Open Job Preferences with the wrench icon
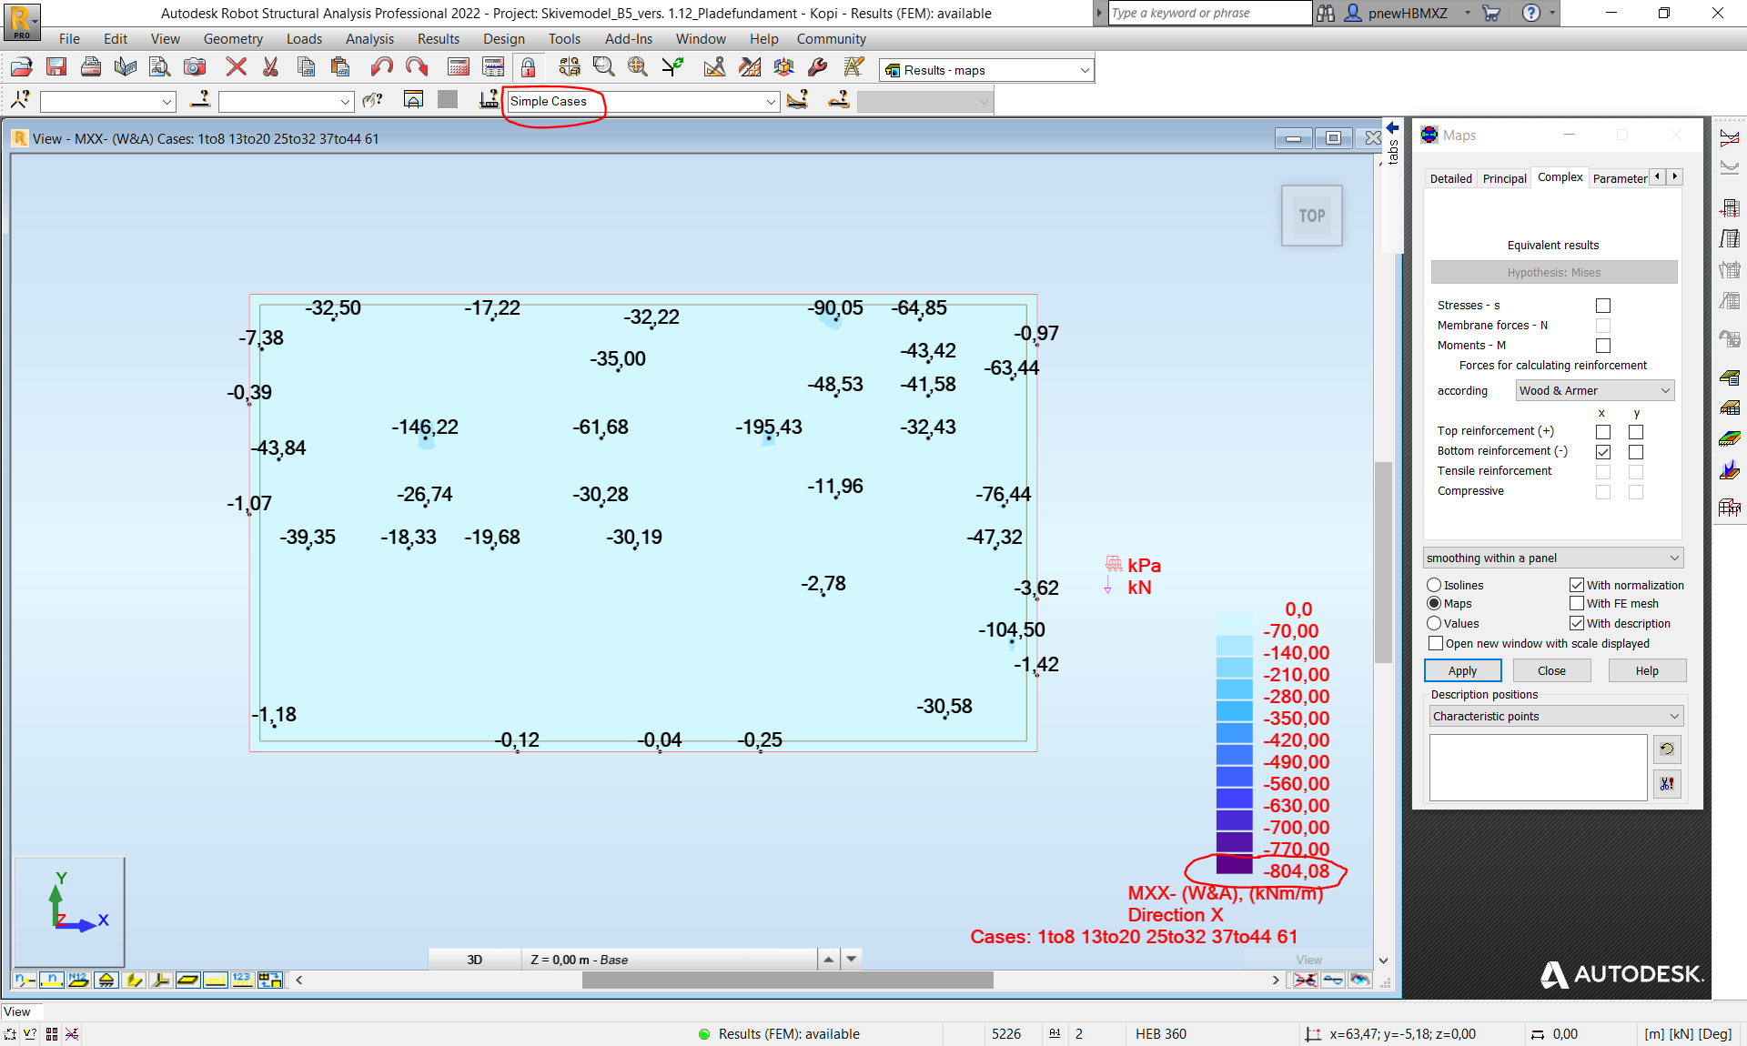1747x1046 pixels. pos(817,66)
